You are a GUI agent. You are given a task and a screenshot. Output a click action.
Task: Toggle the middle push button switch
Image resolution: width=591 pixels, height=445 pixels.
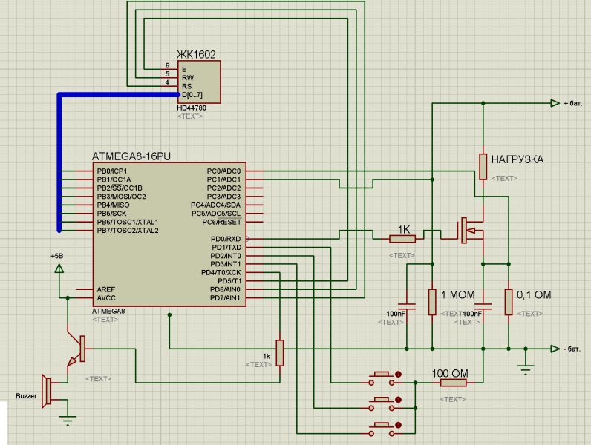pos(383,403)
